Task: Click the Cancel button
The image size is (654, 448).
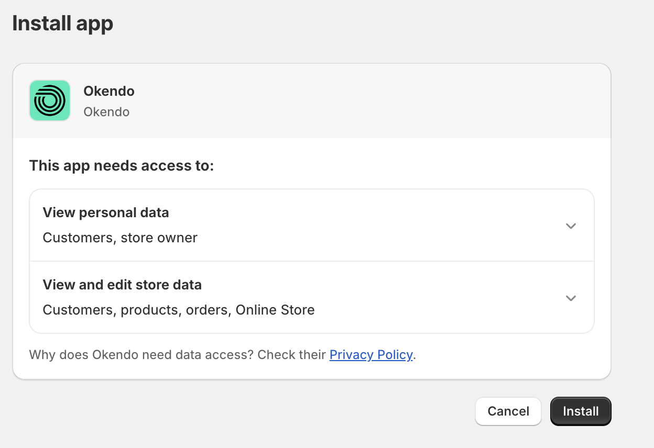Action: pyautogui.click(x=508, y=411)
